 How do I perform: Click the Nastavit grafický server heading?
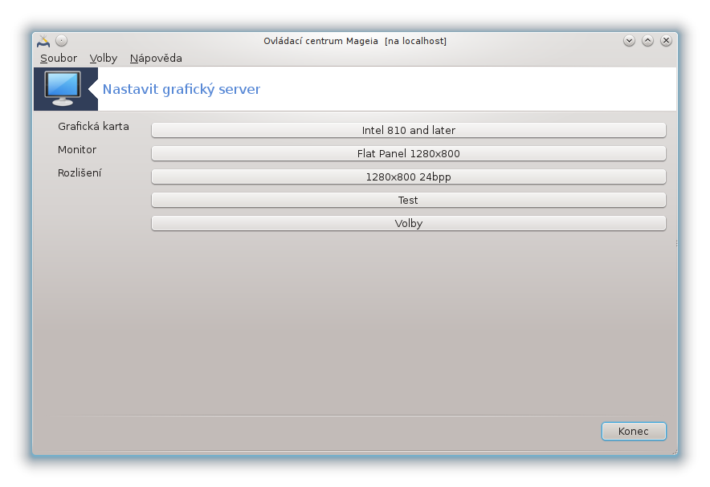(182, 89)
